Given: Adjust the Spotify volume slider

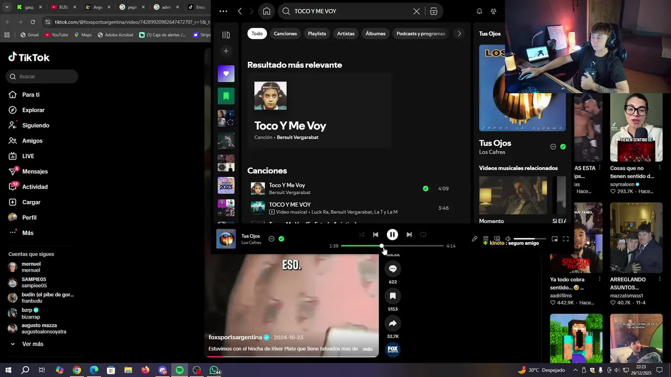Looking at the screenshot, I should click(529, 239).
